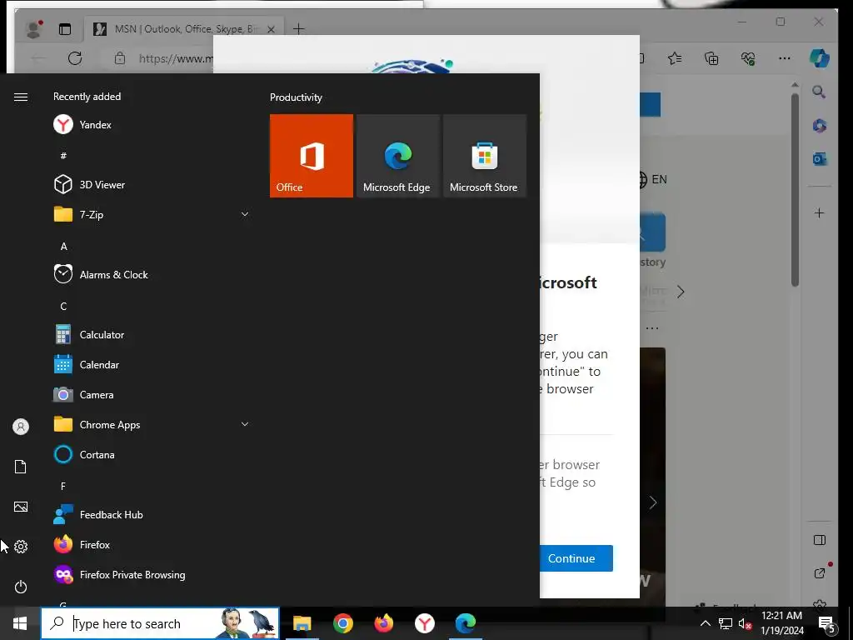Launch Firefox from app list
Image resolution: width=853 pixels, height=640 pixels.
pos(151,545)
